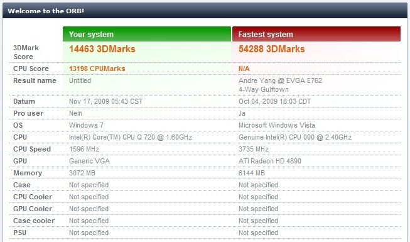This screenshot has width=410, height=242.
Task: Click the Oct 04, 2009 18:03 CDT date
Action: coord(274,101)
